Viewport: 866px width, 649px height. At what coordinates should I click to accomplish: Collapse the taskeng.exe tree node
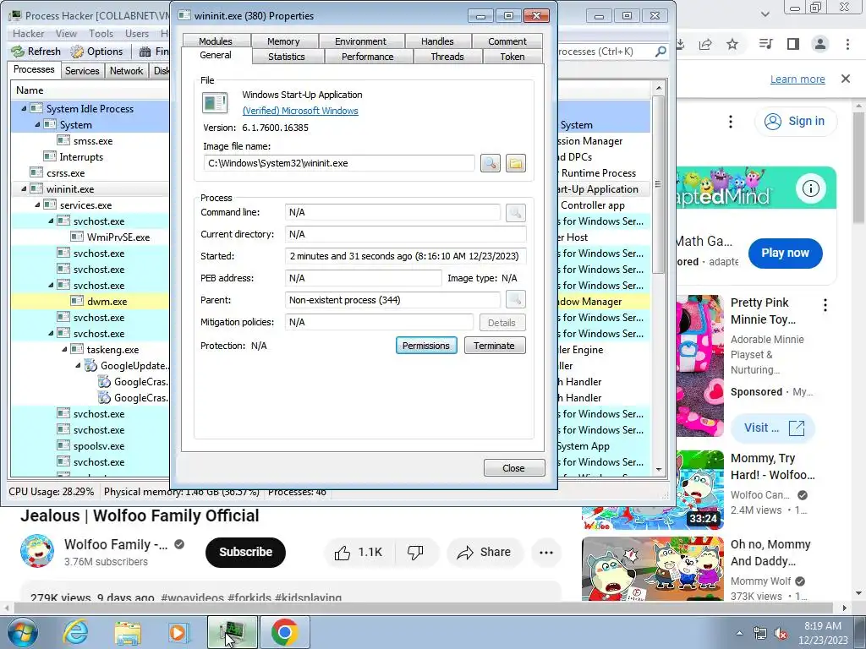pos(64,350)
